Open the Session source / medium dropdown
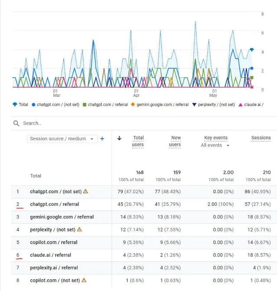This screenshot has width=277, height=291. (62, 139)
